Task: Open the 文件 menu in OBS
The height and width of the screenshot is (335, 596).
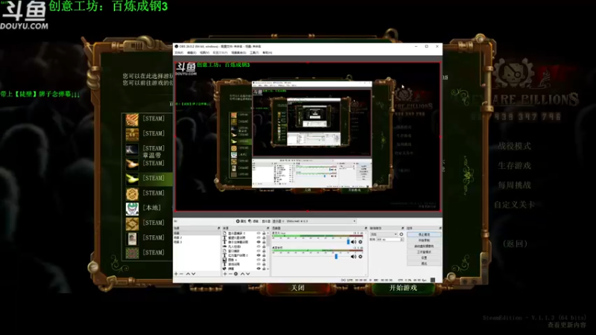Action: pos(179,53)
